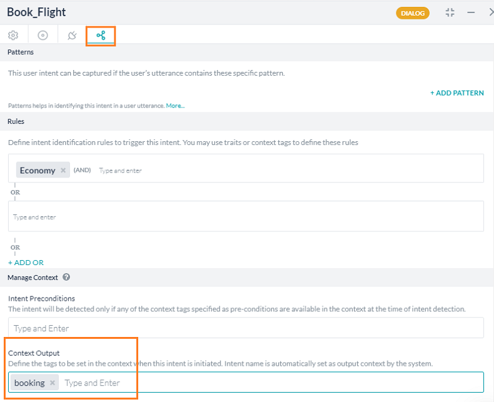Open the More... link under Patterns
This screenshot has width=494, height=402.
pyautogui.click(x=175, y=106)
